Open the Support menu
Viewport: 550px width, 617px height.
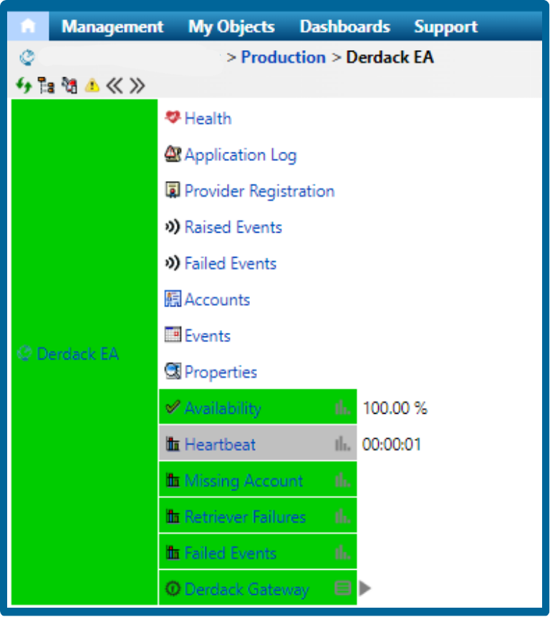tap(445, 26)
